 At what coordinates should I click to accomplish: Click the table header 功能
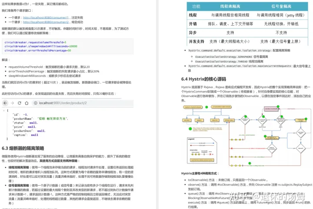pyautogui.click(x=196, y=7)
